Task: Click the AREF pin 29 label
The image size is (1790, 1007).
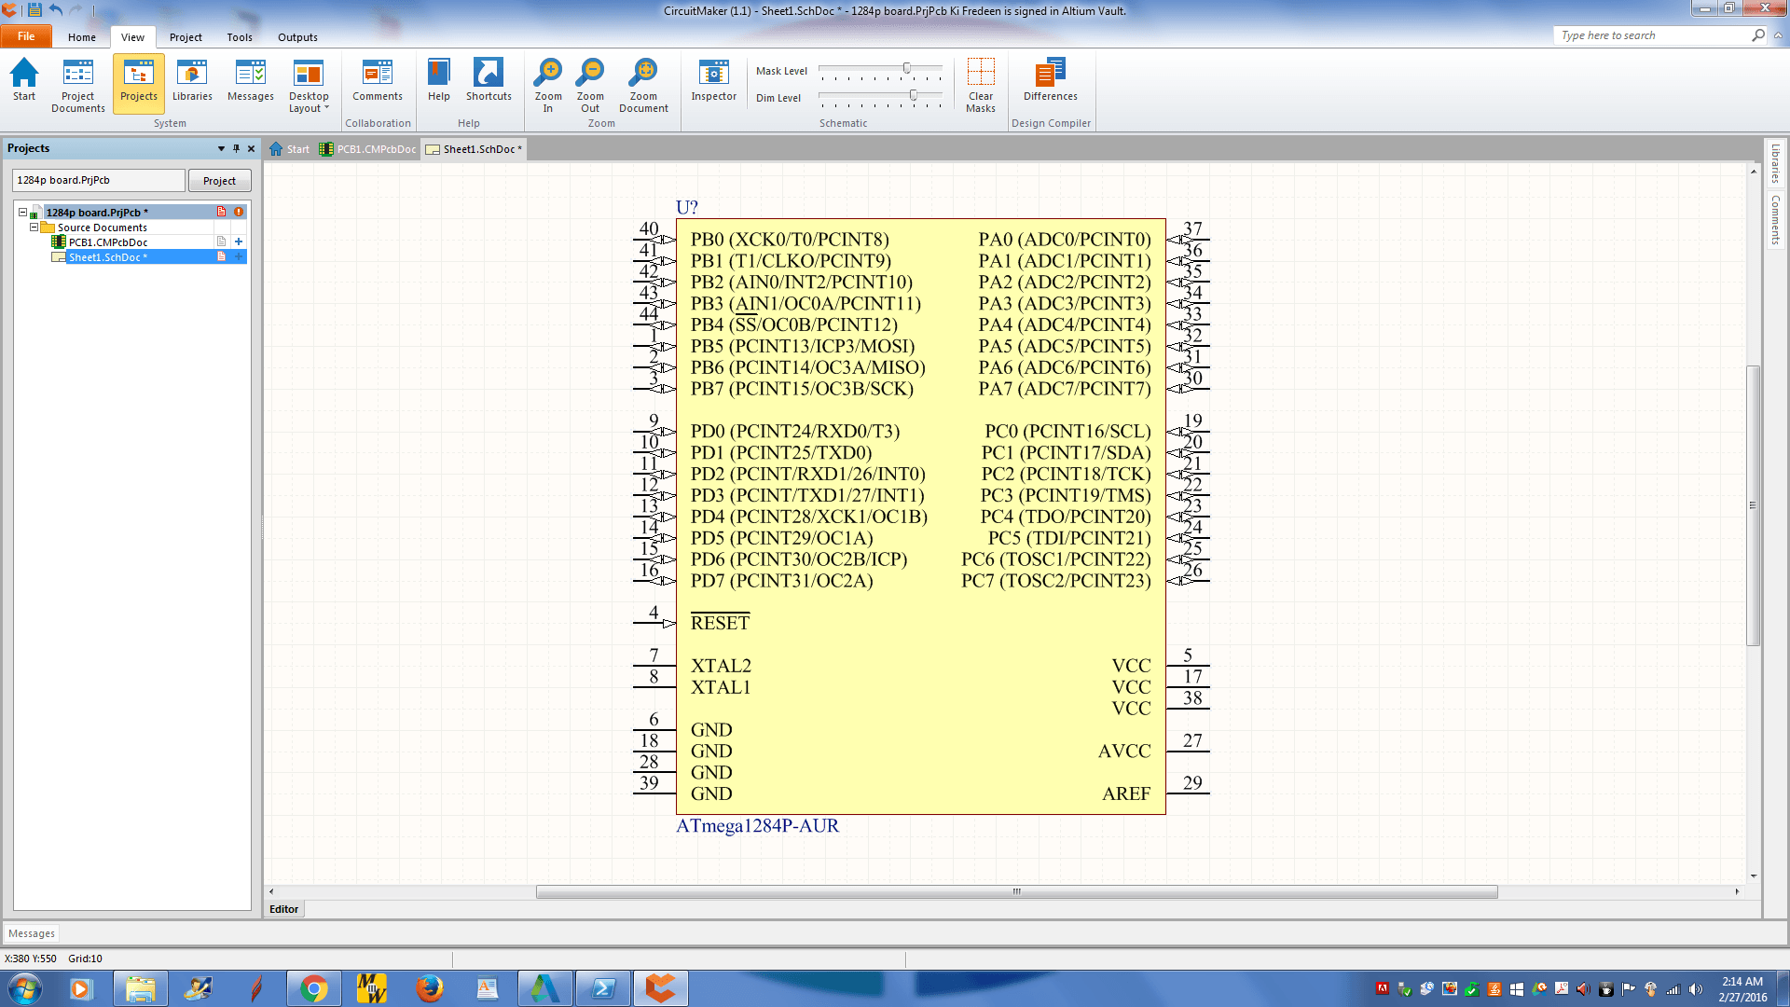Action: (x=1126, y=793)
